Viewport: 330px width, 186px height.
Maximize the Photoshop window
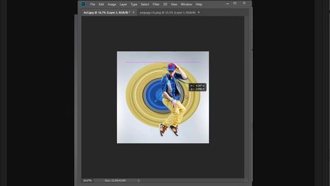coord(235,3)
